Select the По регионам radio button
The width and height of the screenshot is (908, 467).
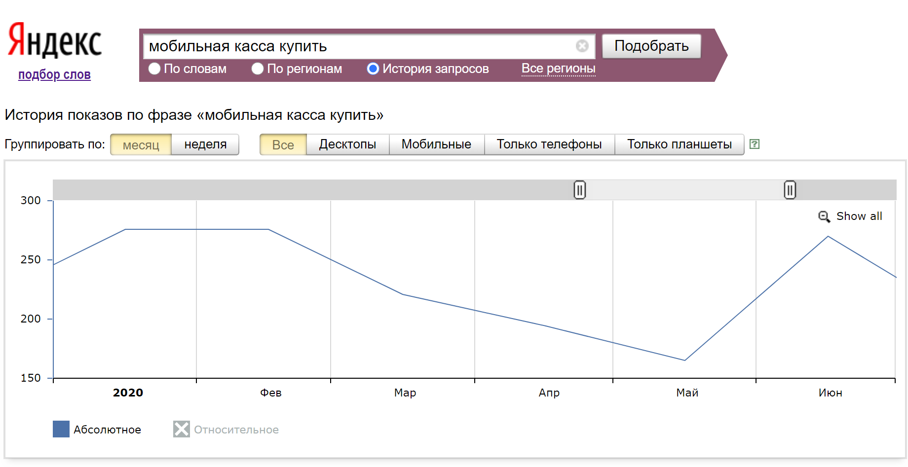257,69
